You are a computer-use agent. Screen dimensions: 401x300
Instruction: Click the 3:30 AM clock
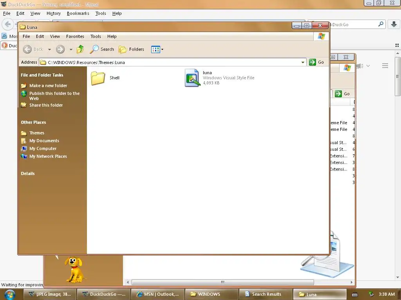(x=387, y=294)
